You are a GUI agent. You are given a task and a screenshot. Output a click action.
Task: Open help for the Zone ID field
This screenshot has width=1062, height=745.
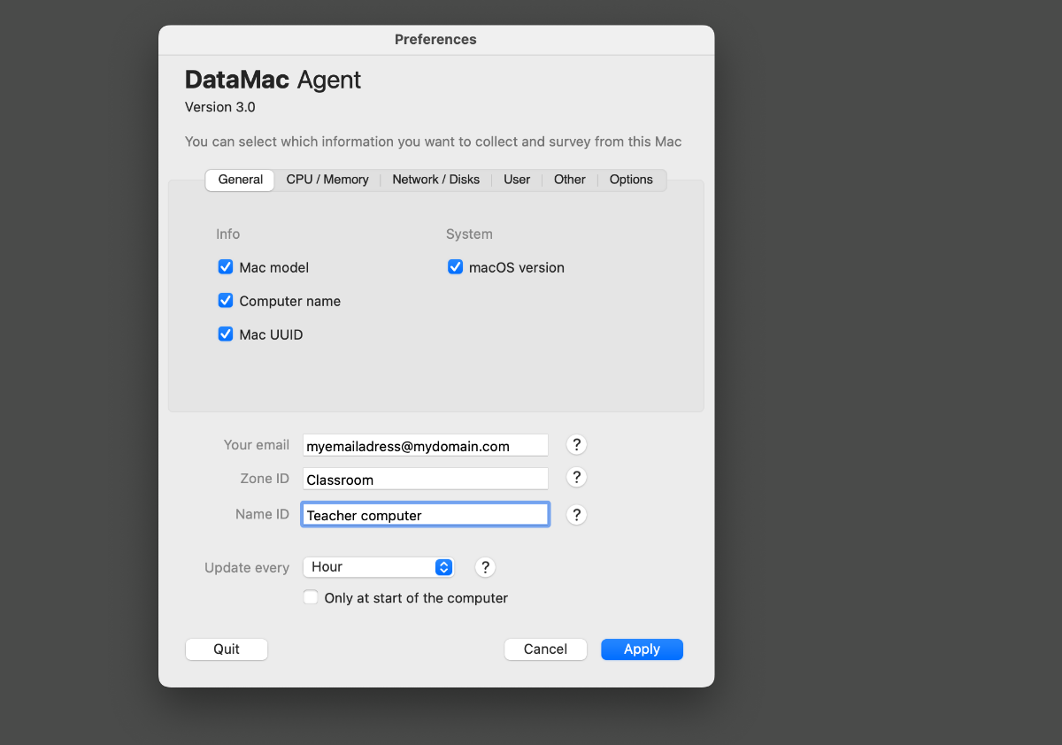[576, 478]
